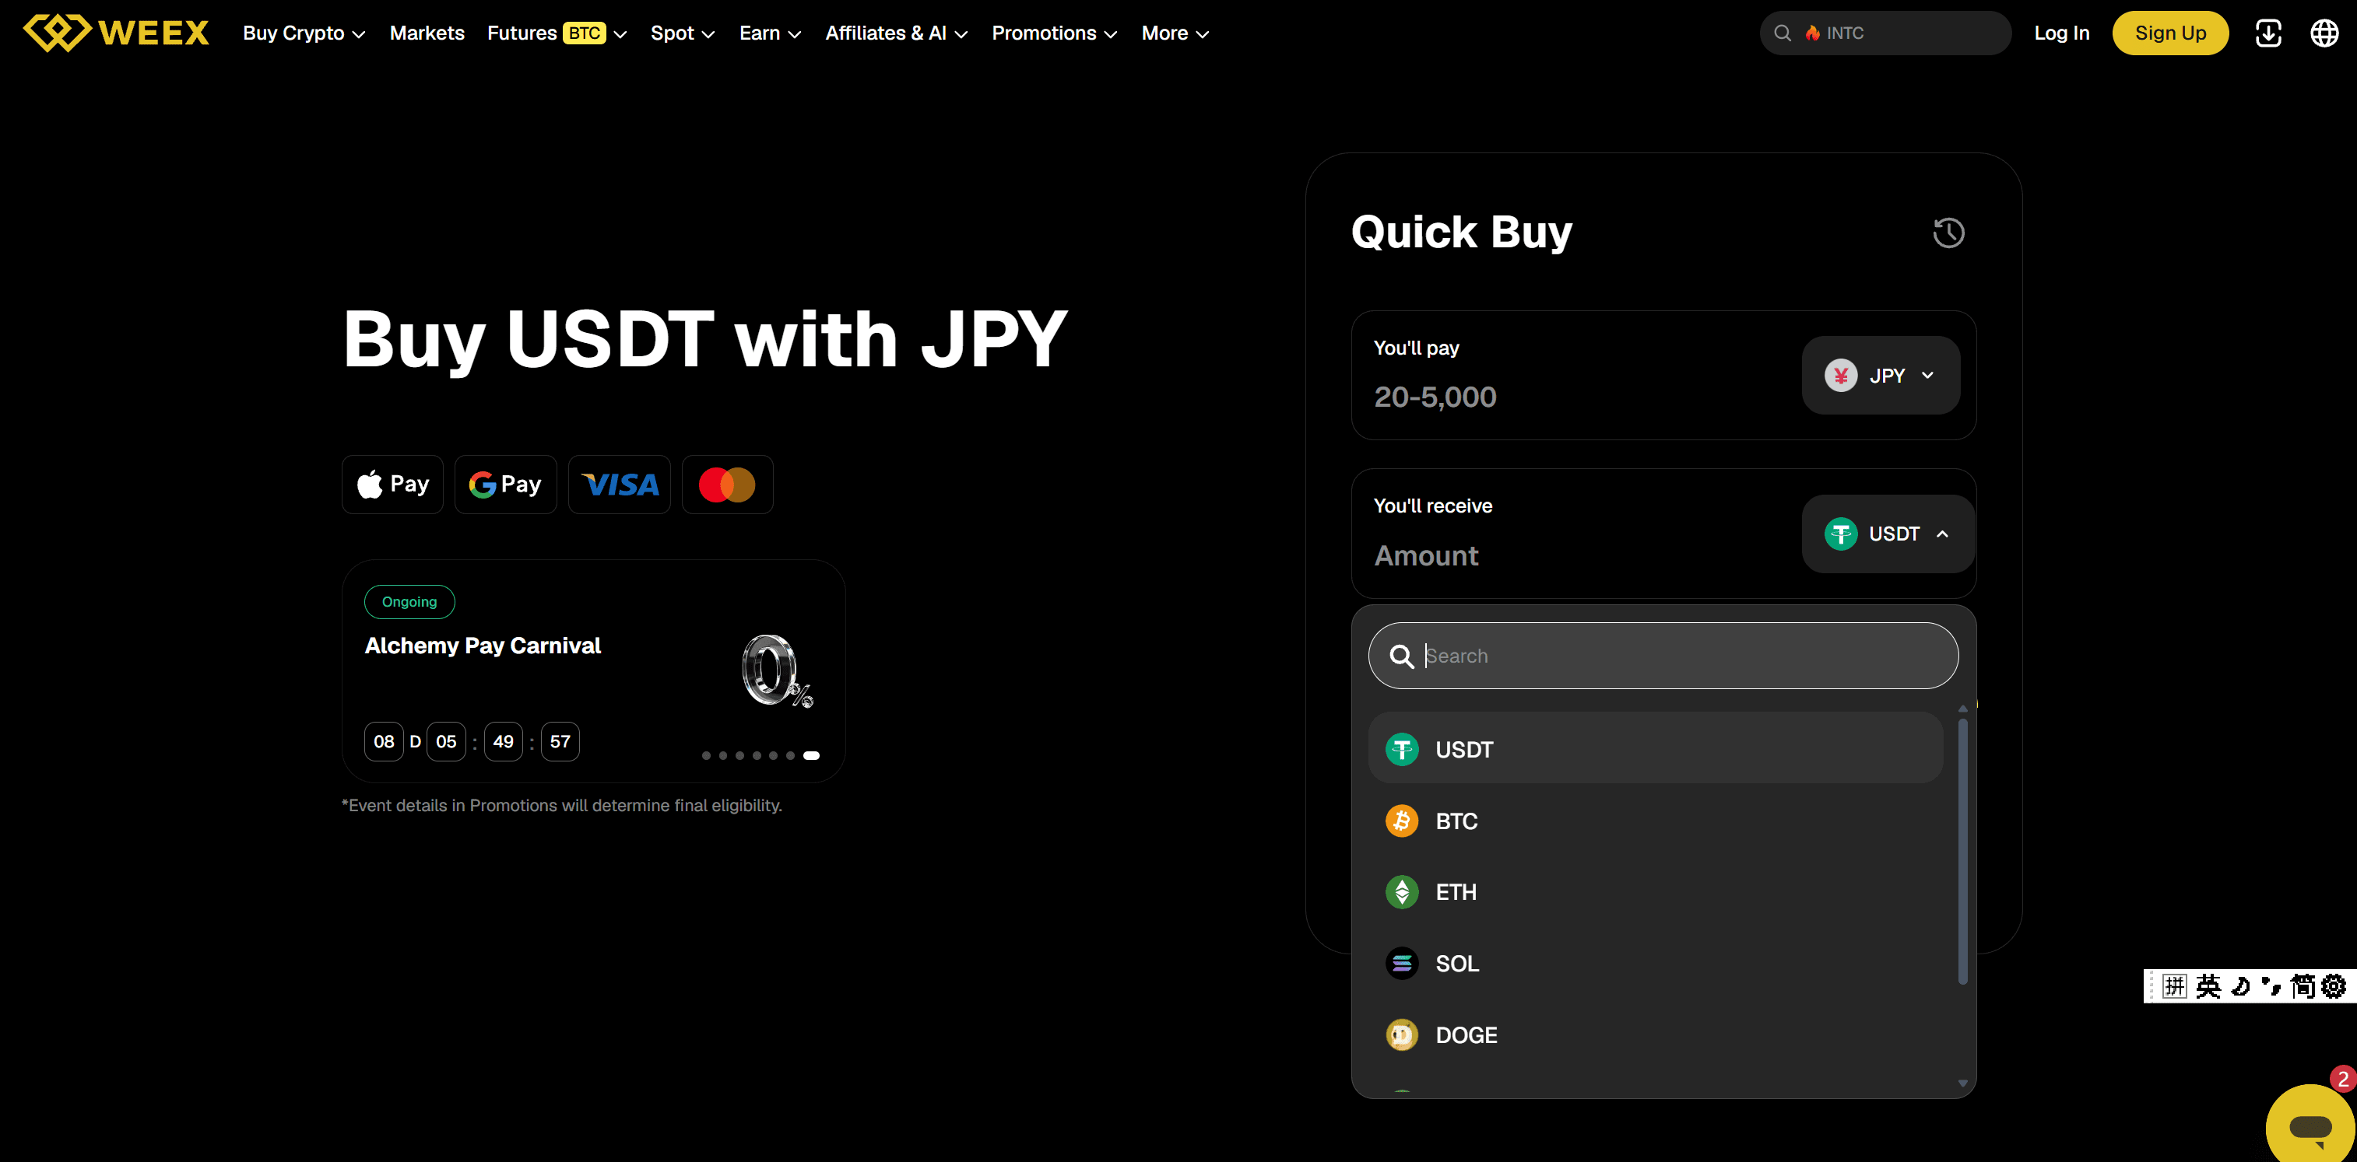Click the WEEX logo
The image size is (2357, 1162).
pyautogui.click(x=116, y=33)
